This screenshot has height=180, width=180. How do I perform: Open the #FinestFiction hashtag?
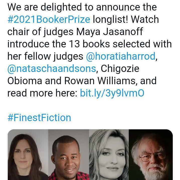pos(39,117)
